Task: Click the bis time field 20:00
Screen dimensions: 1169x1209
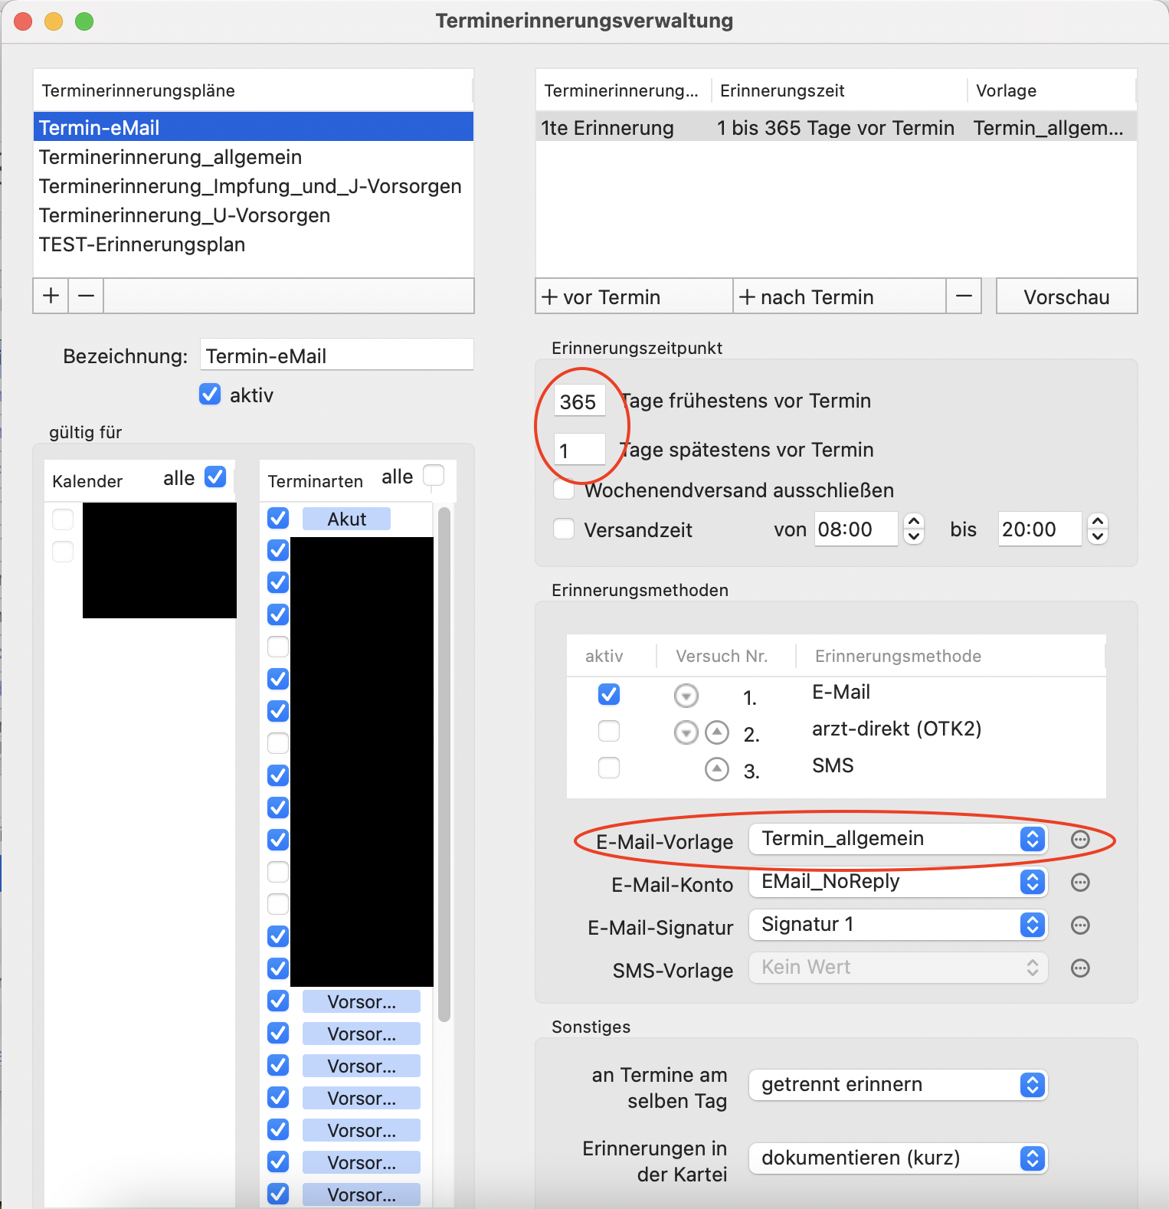Action: tap(1040, 529)
